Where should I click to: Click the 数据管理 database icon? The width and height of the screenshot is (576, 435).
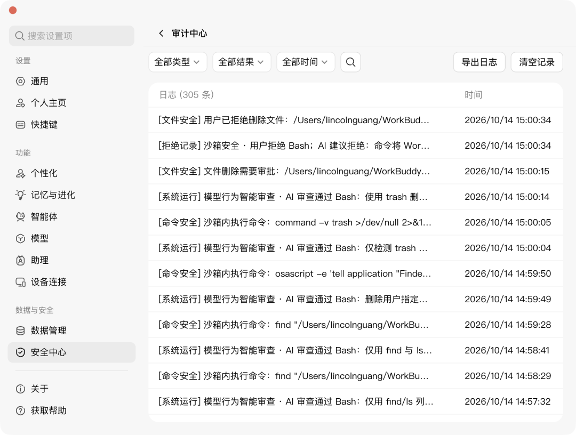(x=21, y=331)
